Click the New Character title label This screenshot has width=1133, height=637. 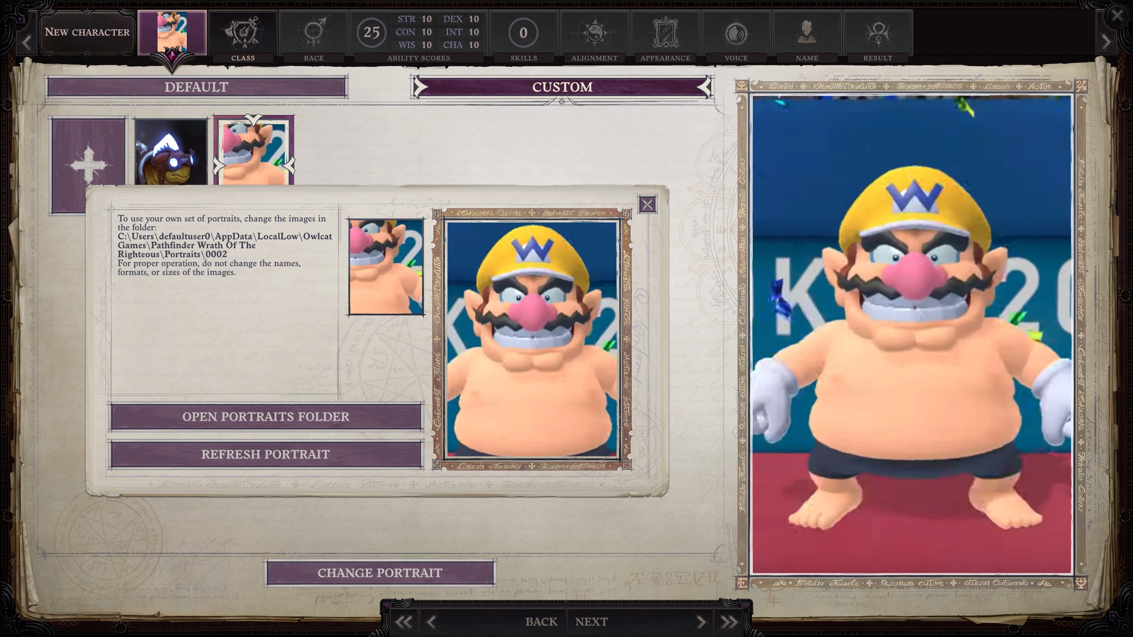click(x=87, y=32)
